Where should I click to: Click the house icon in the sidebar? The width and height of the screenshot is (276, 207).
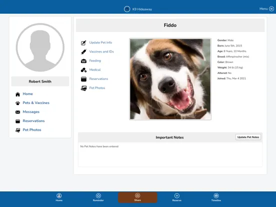click(x=18, y=94)
